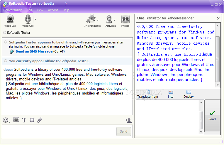Screen dimensions: 224x145
Task: Click the 'deea:' sender name in chat
Action: point(8,70)
